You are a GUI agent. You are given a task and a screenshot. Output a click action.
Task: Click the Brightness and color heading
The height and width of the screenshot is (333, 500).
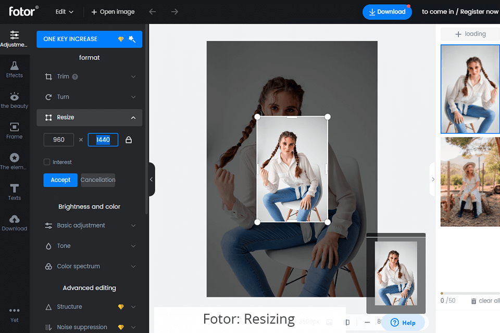tap(89, 207)
